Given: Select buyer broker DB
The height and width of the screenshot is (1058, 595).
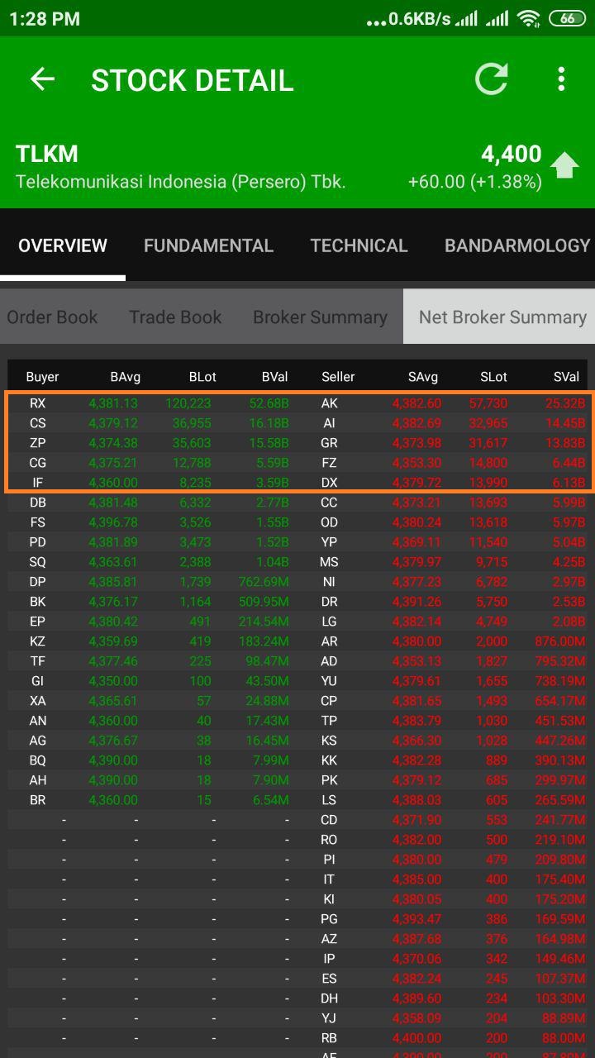Looking at the screenshot, I should coord(37,503).
